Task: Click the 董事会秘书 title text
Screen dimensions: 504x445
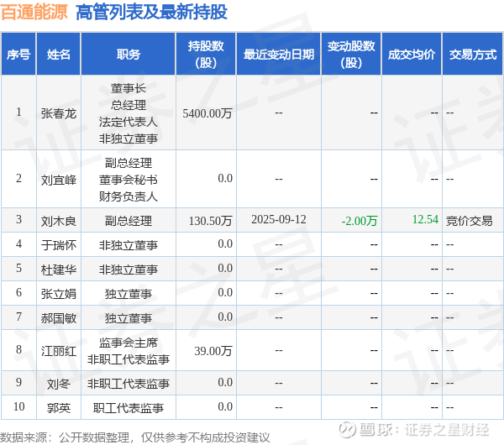Action: [x=129, y=180]
